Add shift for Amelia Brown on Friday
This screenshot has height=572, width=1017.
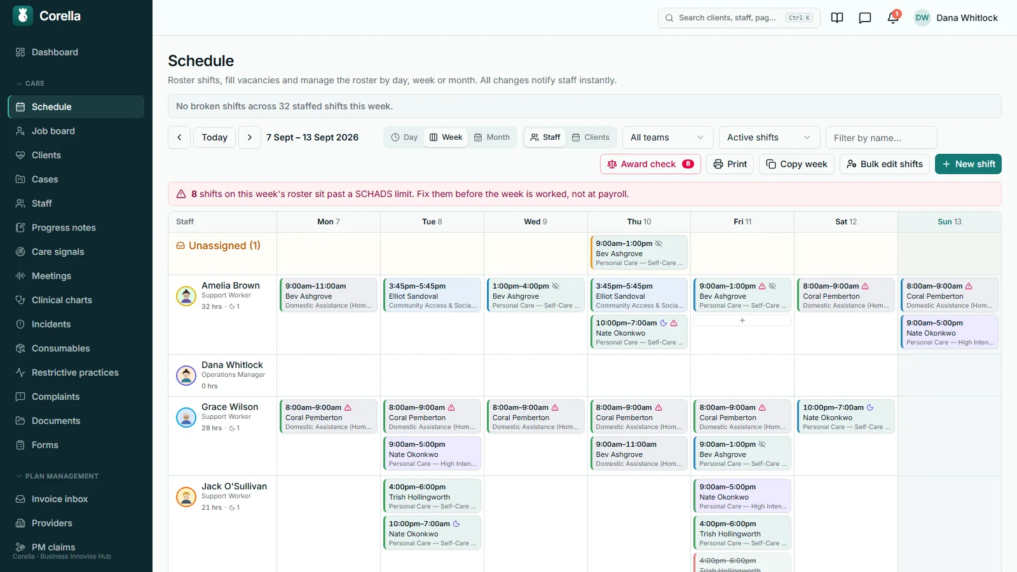(742, 321)
